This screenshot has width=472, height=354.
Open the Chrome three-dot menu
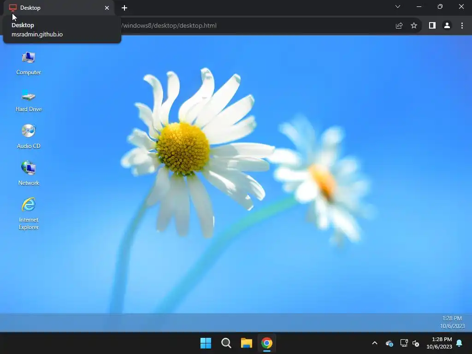462,26
